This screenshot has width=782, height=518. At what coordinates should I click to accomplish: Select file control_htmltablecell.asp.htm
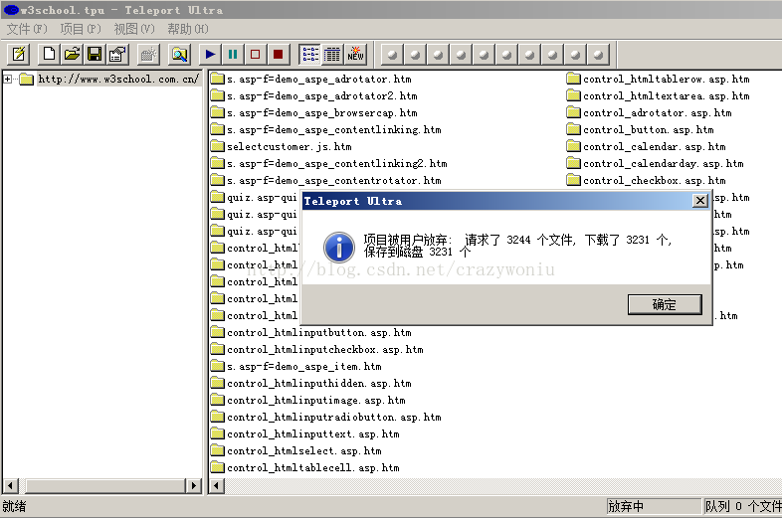click(313, 468)
